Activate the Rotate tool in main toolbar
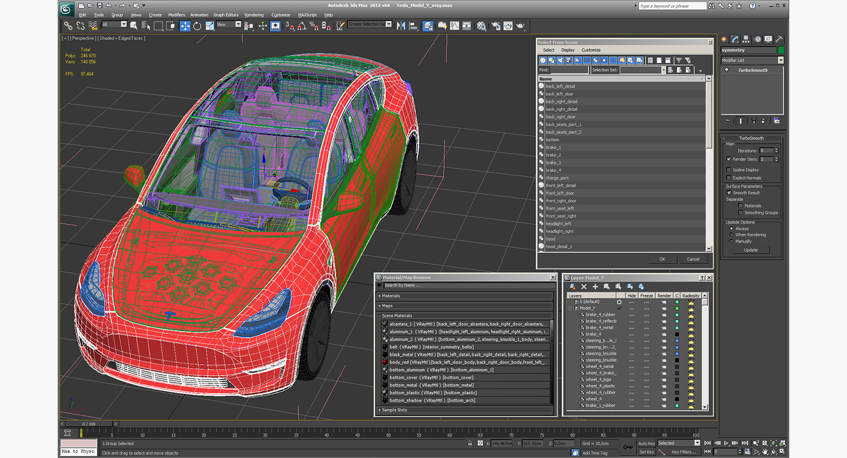Image resolution: width=847 pixels, height=458 pixels. point(197,26)
